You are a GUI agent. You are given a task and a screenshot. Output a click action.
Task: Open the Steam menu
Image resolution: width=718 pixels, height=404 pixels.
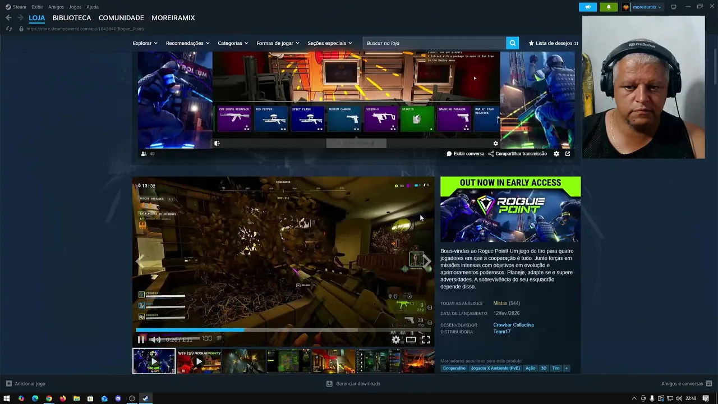coord(16,7)
